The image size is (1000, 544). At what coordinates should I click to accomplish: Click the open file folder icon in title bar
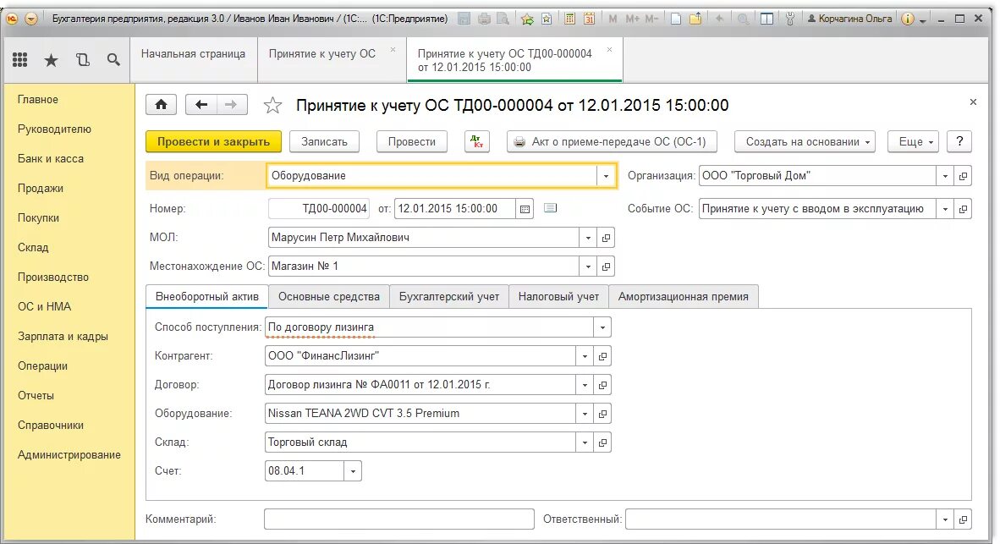695,19
